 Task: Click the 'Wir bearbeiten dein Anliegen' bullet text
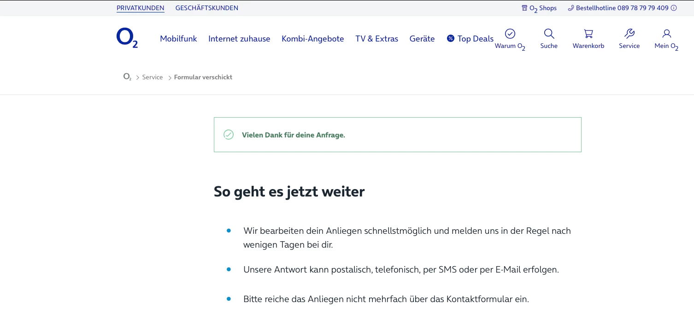(x=407, y=238)
